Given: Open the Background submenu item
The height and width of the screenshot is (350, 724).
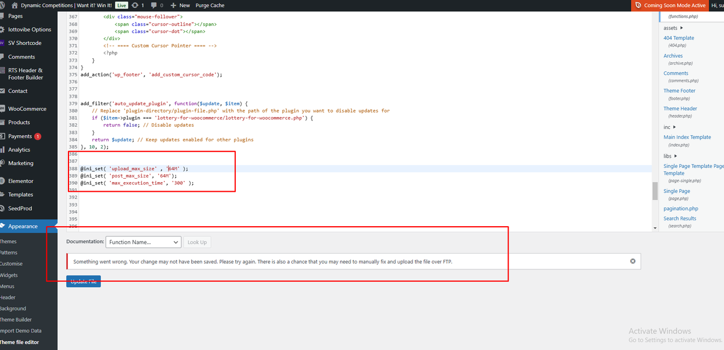Looking at the screenshot, I should coord(13,309).
